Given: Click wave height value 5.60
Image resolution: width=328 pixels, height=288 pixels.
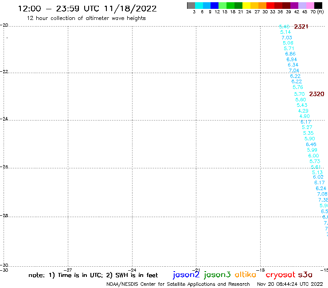Looking at the screenshot, I should coord(301,100).
